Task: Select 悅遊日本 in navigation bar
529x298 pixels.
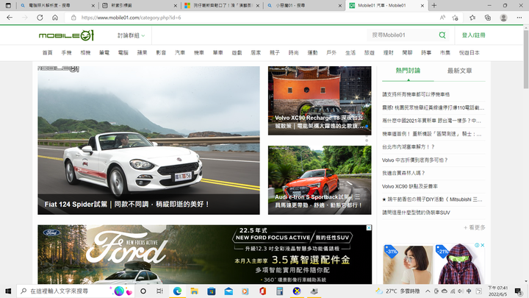Action: [469, 53]
